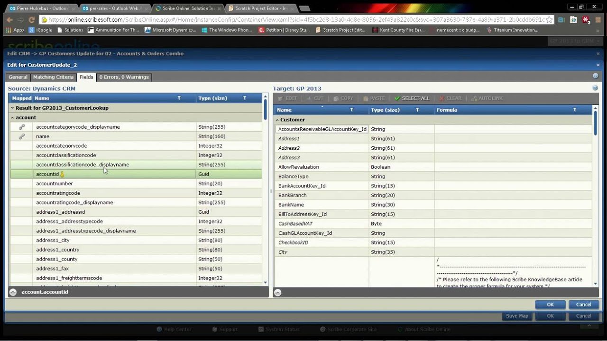Click the Clear toolbar button with red X
This screenshot has height=341, width=607.
pyautogui.click(x=450, y=99)
